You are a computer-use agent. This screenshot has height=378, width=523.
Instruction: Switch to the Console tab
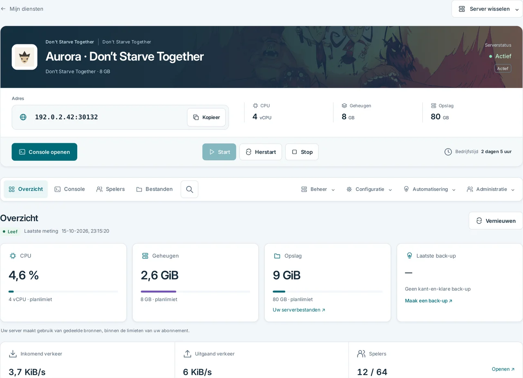click(x=69, y=189)
